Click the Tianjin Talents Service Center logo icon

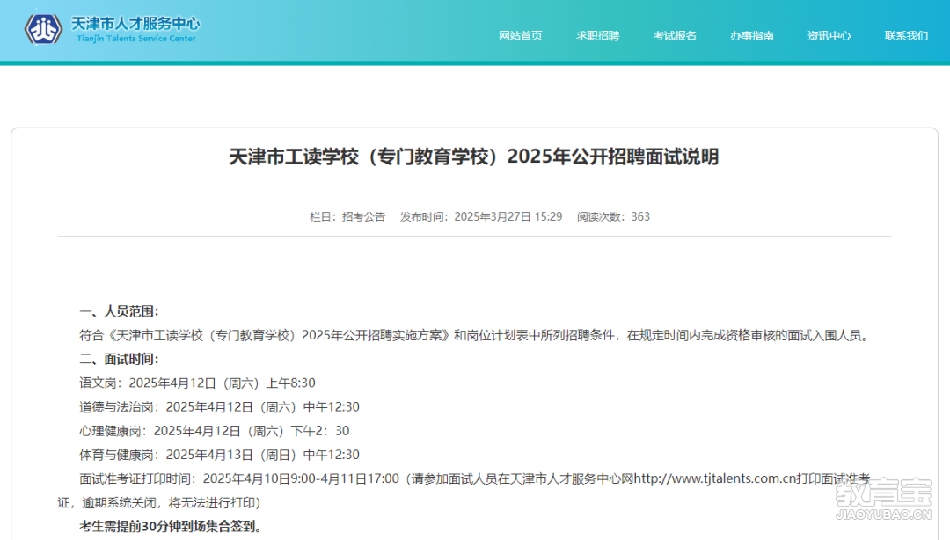pos(43,28)
